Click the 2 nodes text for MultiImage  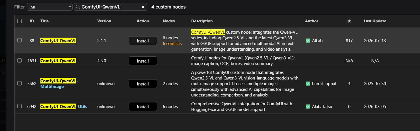pos(170,84)
